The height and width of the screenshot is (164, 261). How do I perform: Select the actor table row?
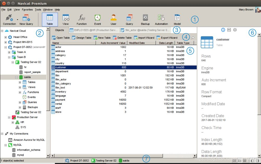coord(124,47)
